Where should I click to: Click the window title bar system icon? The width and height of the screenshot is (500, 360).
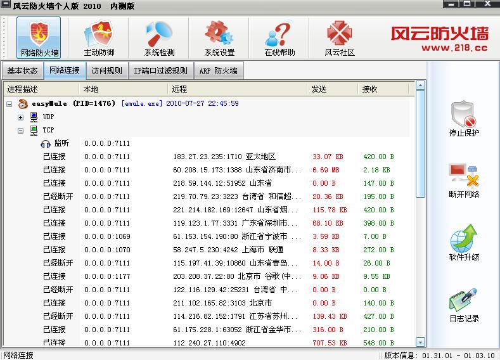pos(6,4)
